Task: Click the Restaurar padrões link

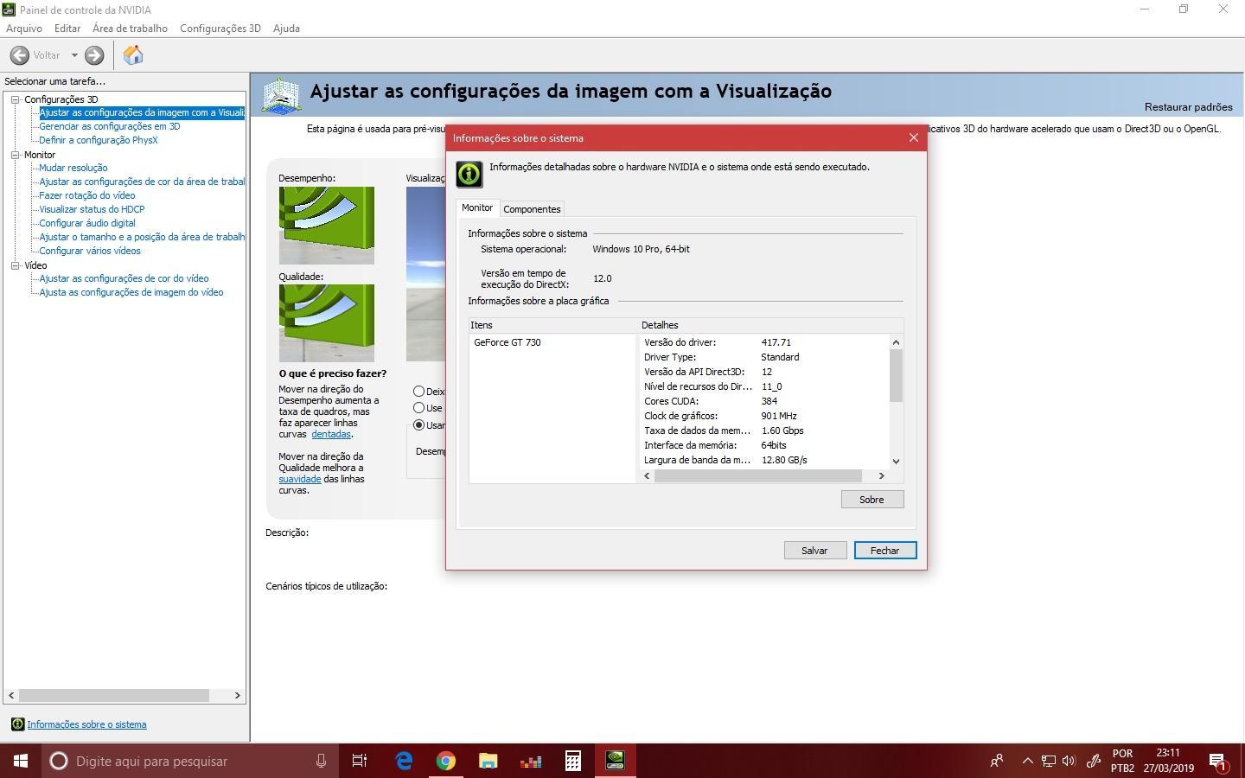Action: pyautogui.click(x=1188, y=107)
